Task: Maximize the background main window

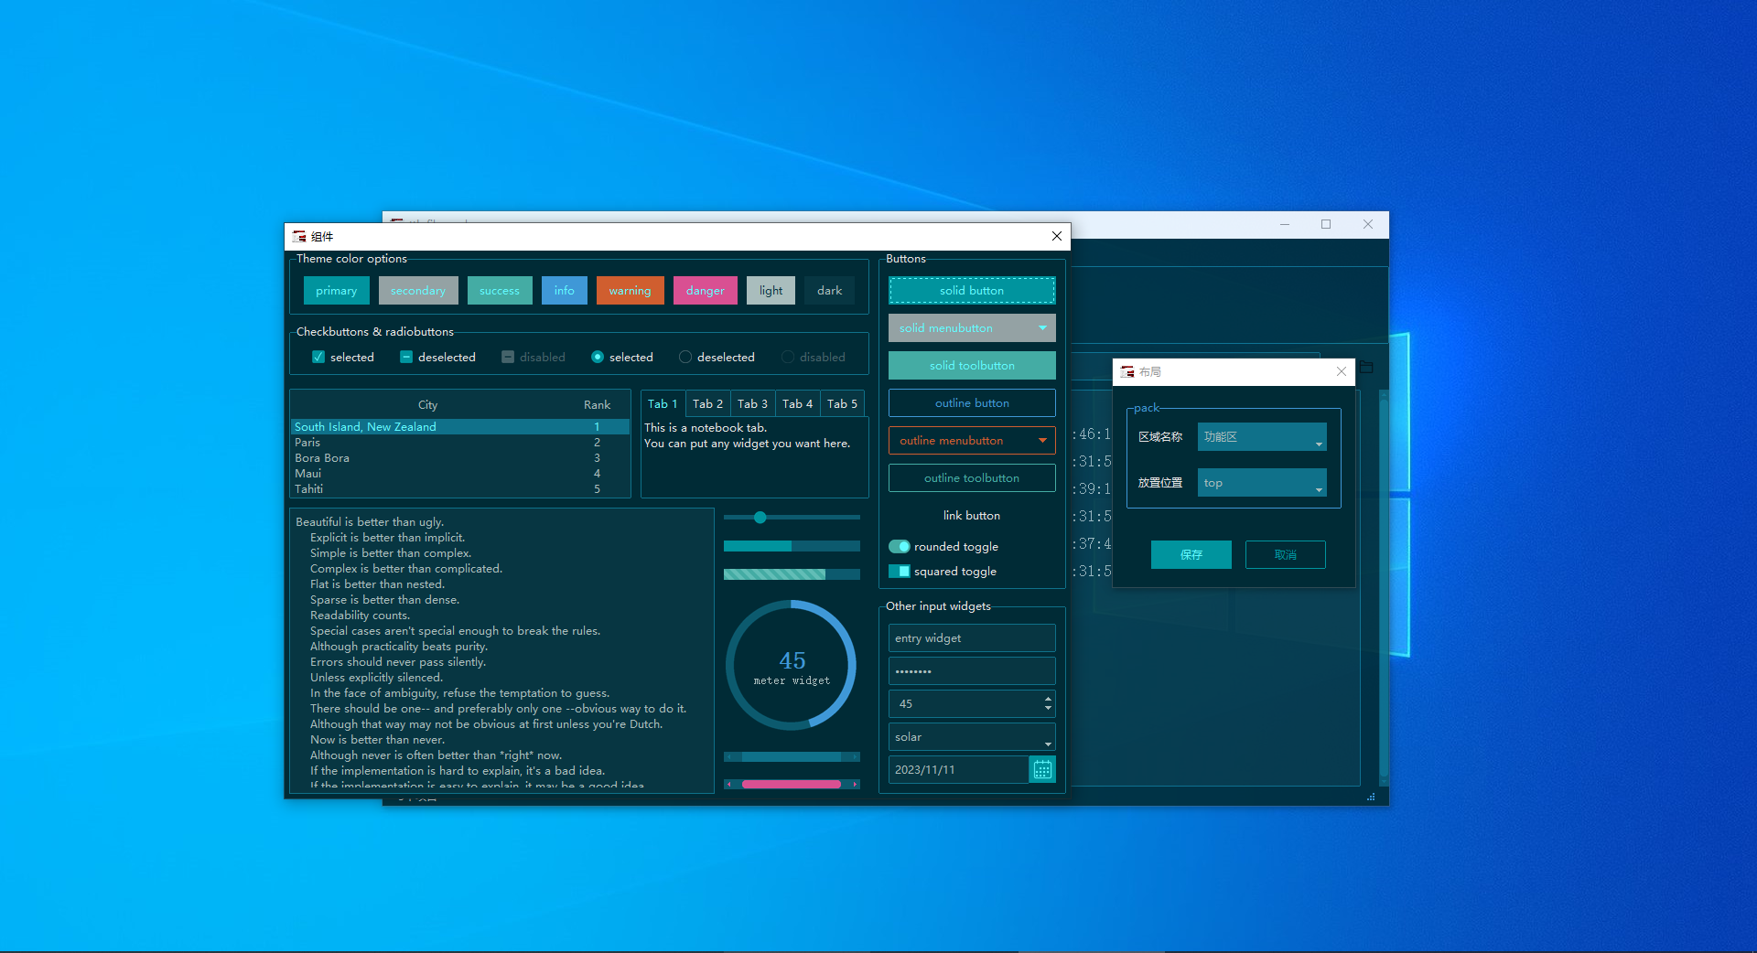Action: [x=1326, y=224]
